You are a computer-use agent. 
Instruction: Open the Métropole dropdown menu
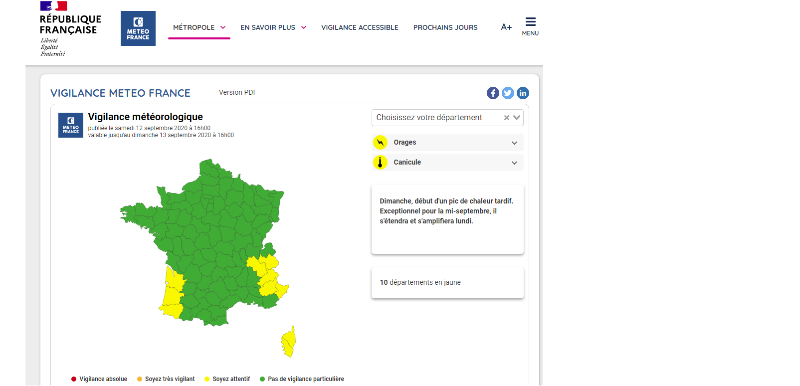point(199,27)
